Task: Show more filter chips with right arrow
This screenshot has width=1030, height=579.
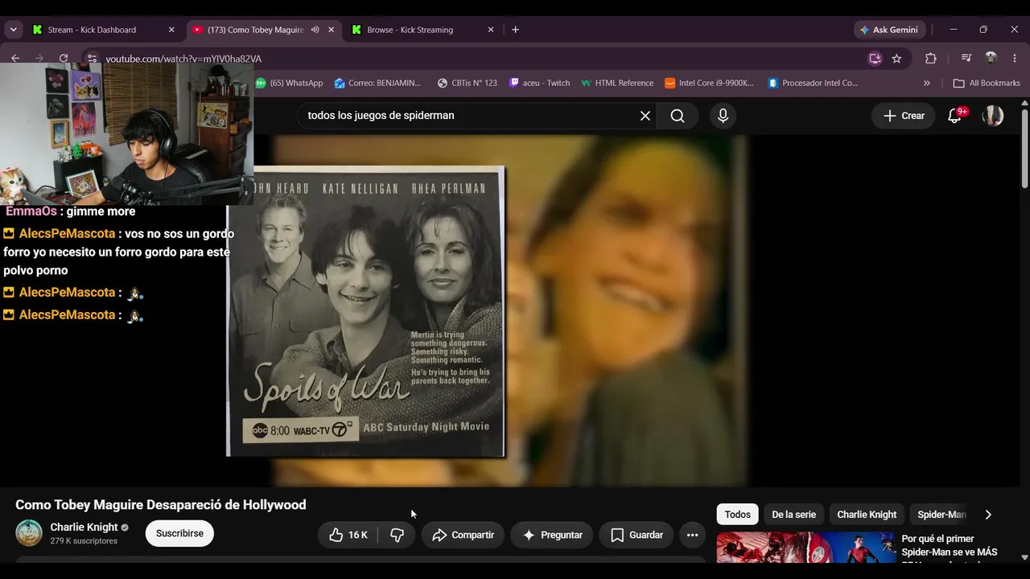Action: pos(988,515)
